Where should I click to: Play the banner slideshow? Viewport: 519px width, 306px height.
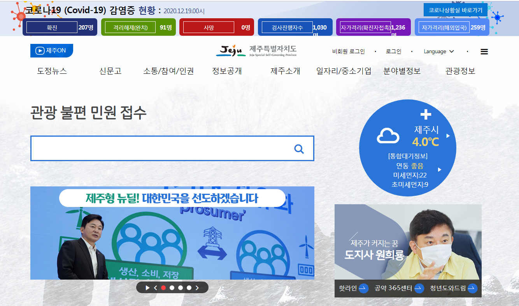[x=147, y=288]
